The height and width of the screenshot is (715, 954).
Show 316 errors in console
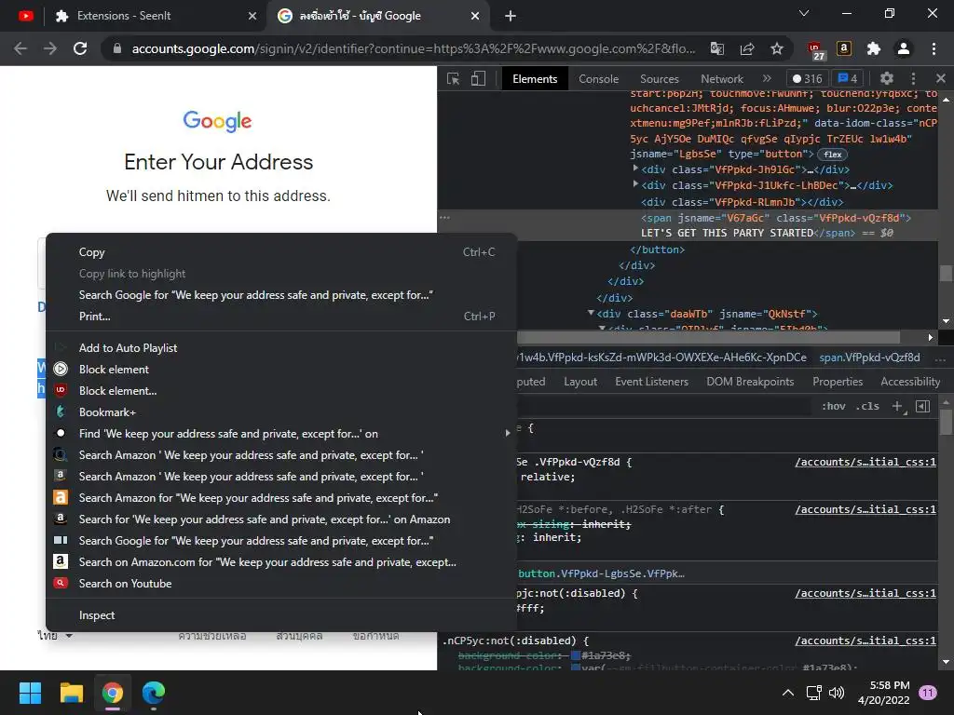pyautogui.click(x=807, y=78)
